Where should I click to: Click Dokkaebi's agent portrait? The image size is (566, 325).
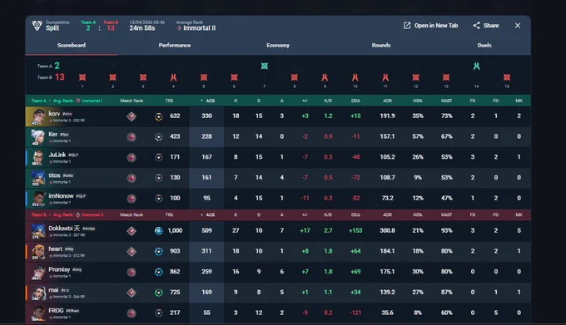[x=38, y=230]
